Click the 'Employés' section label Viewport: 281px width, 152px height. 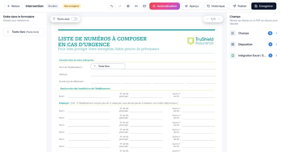click(x=64, y=103)
